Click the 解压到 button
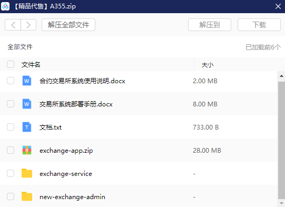 coord(210,25)
